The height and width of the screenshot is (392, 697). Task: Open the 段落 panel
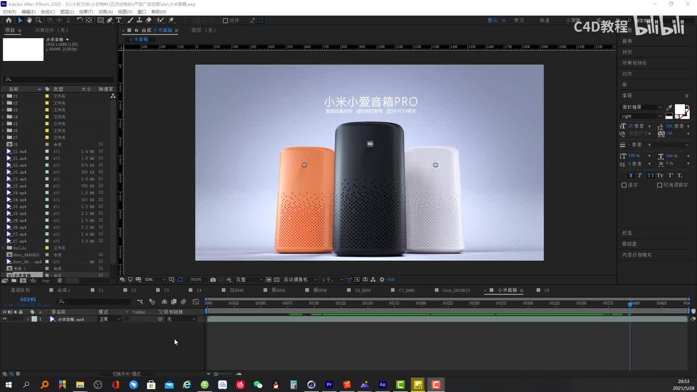(x=627, y=233)
